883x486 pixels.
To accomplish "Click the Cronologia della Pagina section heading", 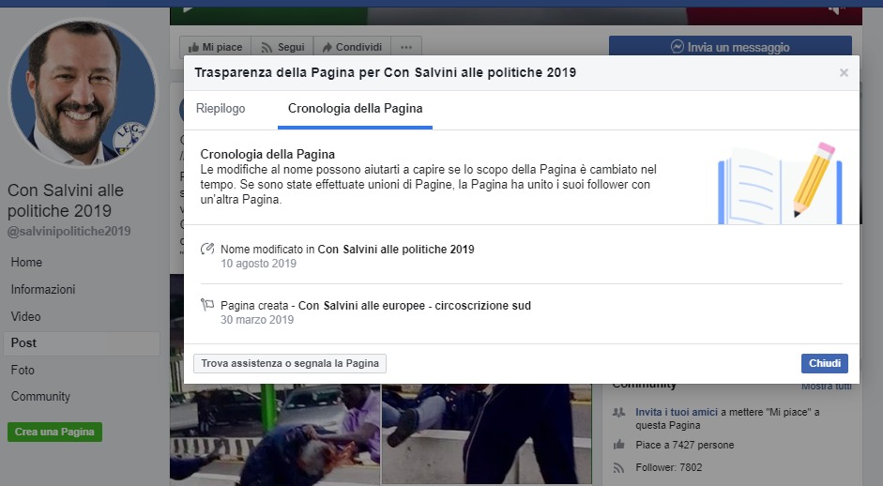I will click(x=267, y=154).
